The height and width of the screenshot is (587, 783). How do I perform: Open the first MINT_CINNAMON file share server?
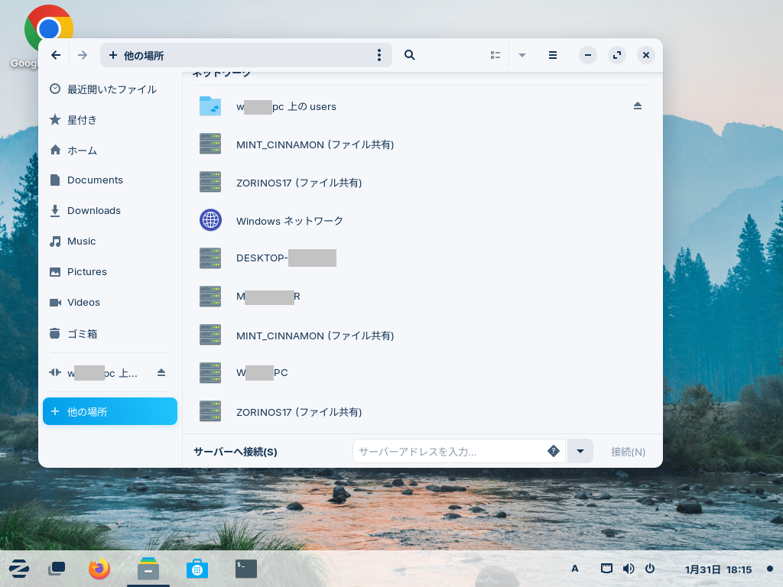pos(314,144)
